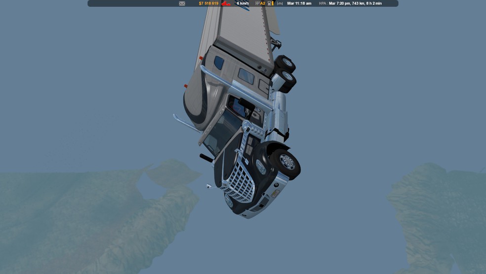Image resolution: width=486 pixels, height=274 pixels.
Task: Click the A2 gear indicator
Action: click(x=263, y=3)
